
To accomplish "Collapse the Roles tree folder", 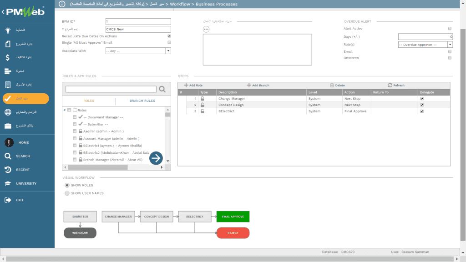I will [65, 110].
